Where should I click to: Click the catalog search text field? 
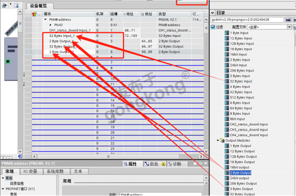(247, 20)
